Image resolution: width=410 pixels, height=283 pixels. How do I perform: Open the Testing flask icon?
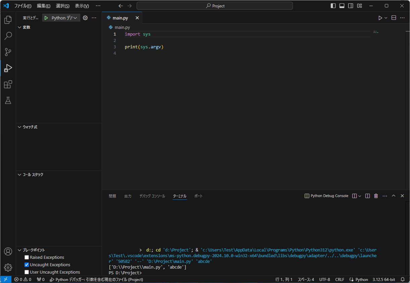tap(8, 100)
